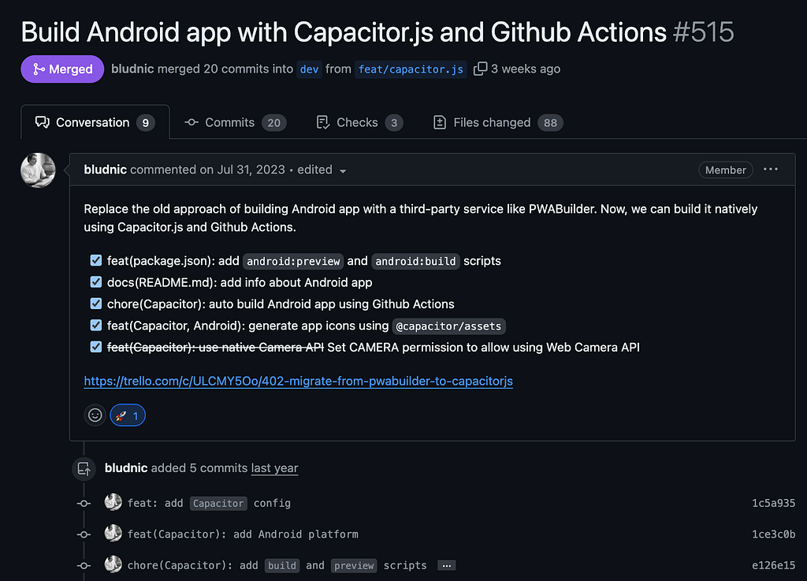
Task: Click the Member badge label
Action: (726, 169)
